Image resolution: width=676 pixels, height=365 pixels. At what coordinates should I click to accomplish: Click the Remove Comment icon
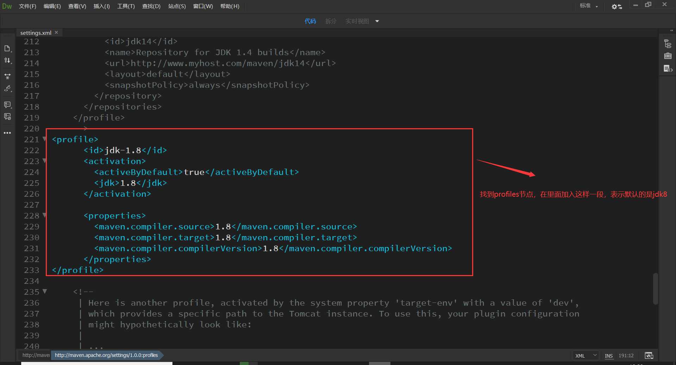click(7, 117)
